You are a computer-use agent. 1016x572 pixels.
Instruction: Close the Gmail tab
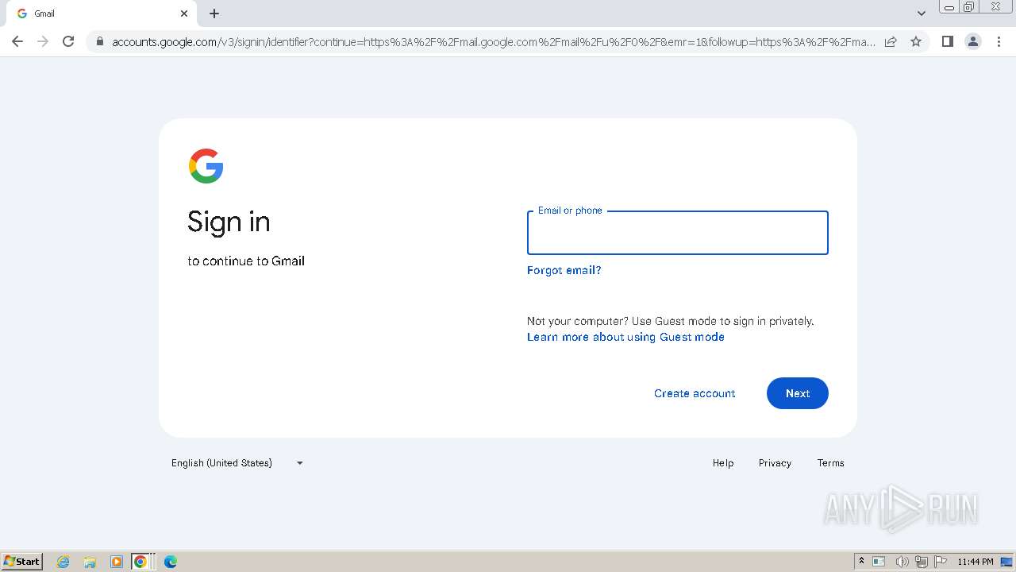click(184, 14)
